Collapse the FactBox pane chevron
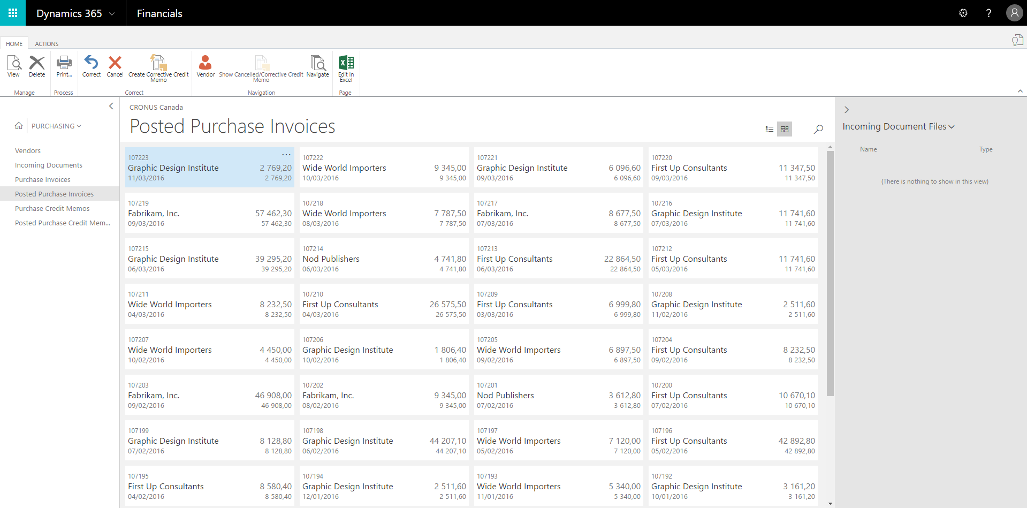 click(x=847, y=110)
